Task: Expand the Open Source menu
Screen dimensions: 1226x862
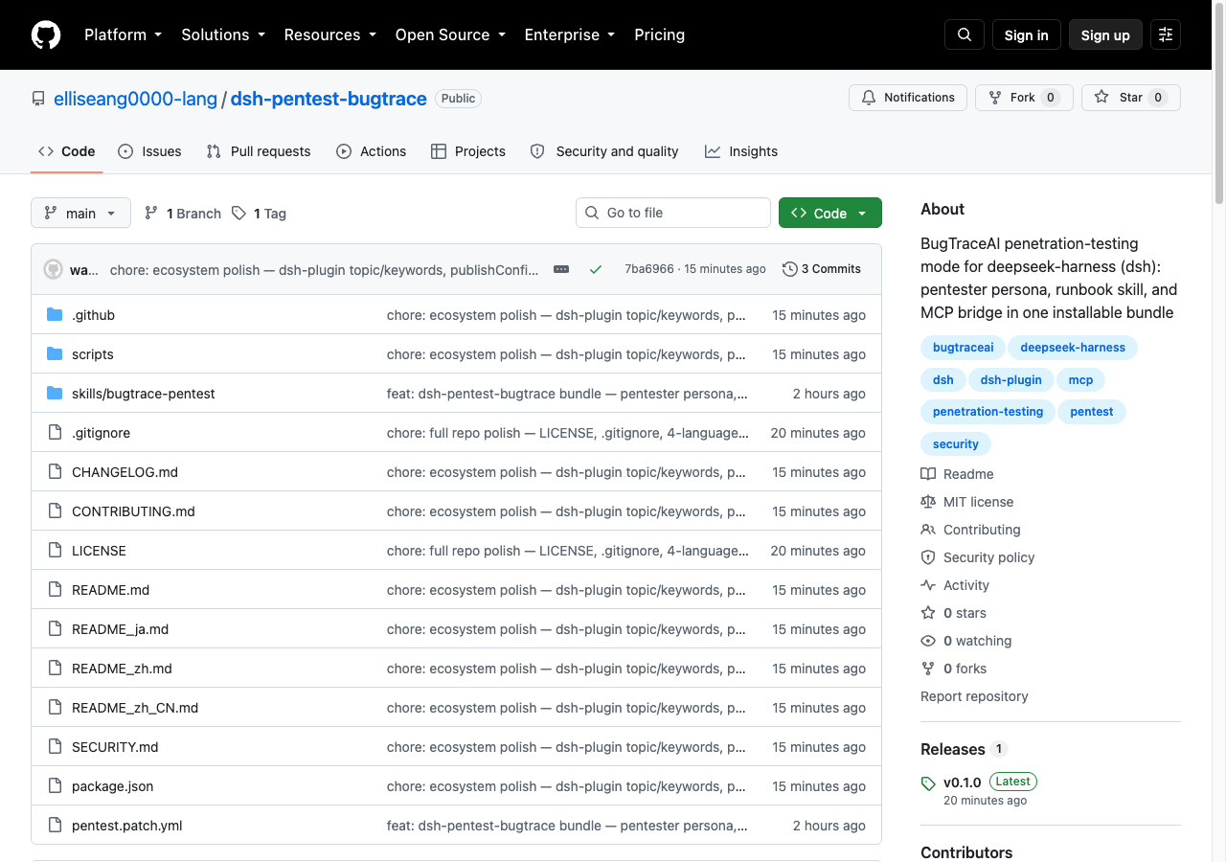Action: pyautogui.click(x=450, y=34)
